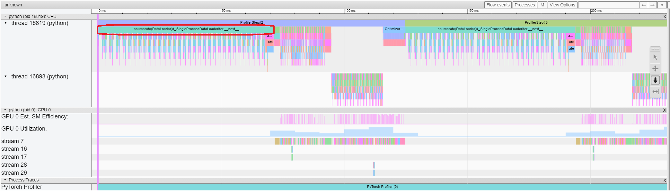This screenshot has height=192, width=670.
Task: Go to the previous search result arrow
Action: click(x=643, y=5)
